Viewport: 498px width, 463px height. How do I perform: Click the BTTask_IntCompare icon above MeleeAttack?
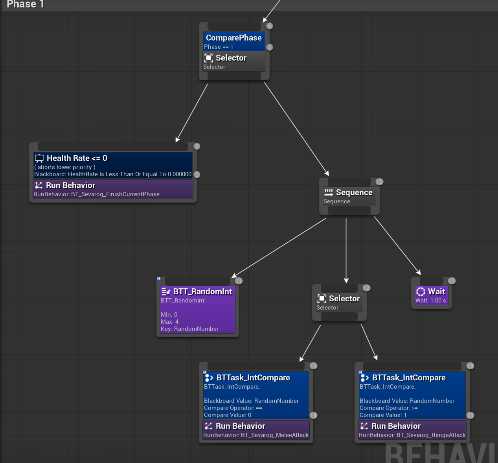pos(209,378)
